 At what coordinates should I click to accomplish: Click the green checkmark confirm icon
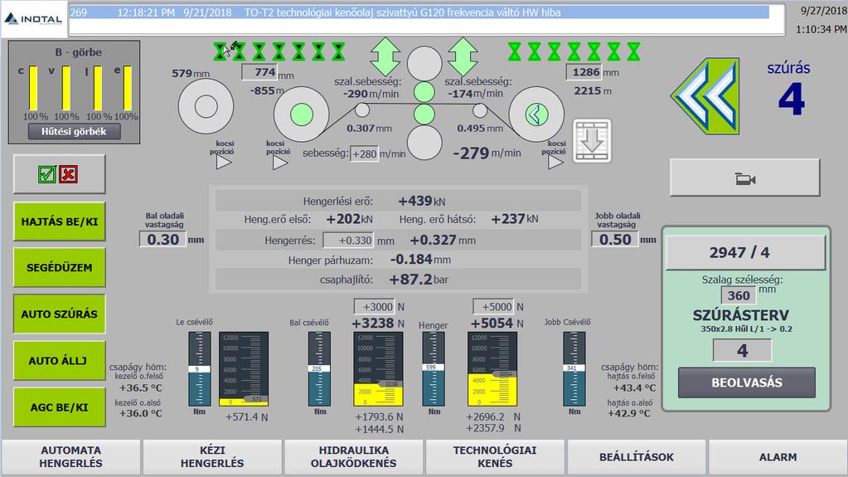pyautogui.click(x=47, y=174)
